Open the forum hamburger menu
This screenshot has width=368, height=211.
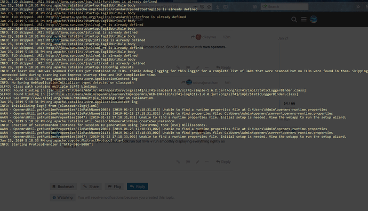point(303,20)
